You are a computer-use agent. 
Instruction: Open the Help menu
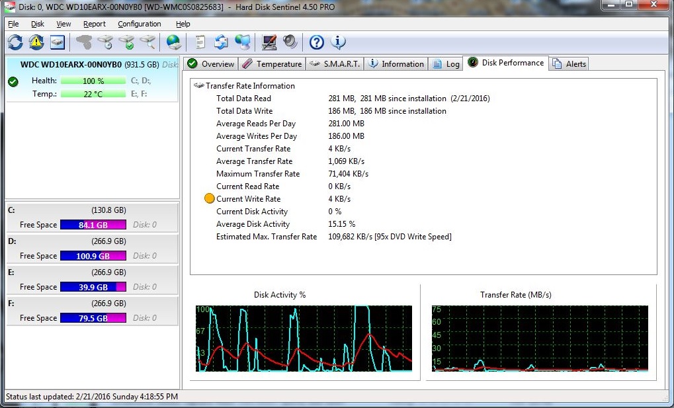coord(183,24)
